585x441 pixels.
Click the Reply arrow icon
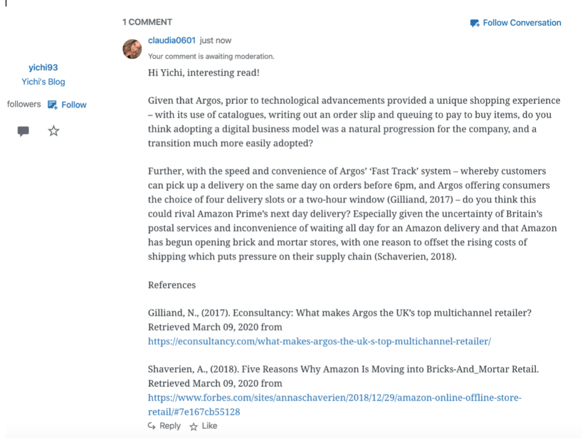pos(152,426)
